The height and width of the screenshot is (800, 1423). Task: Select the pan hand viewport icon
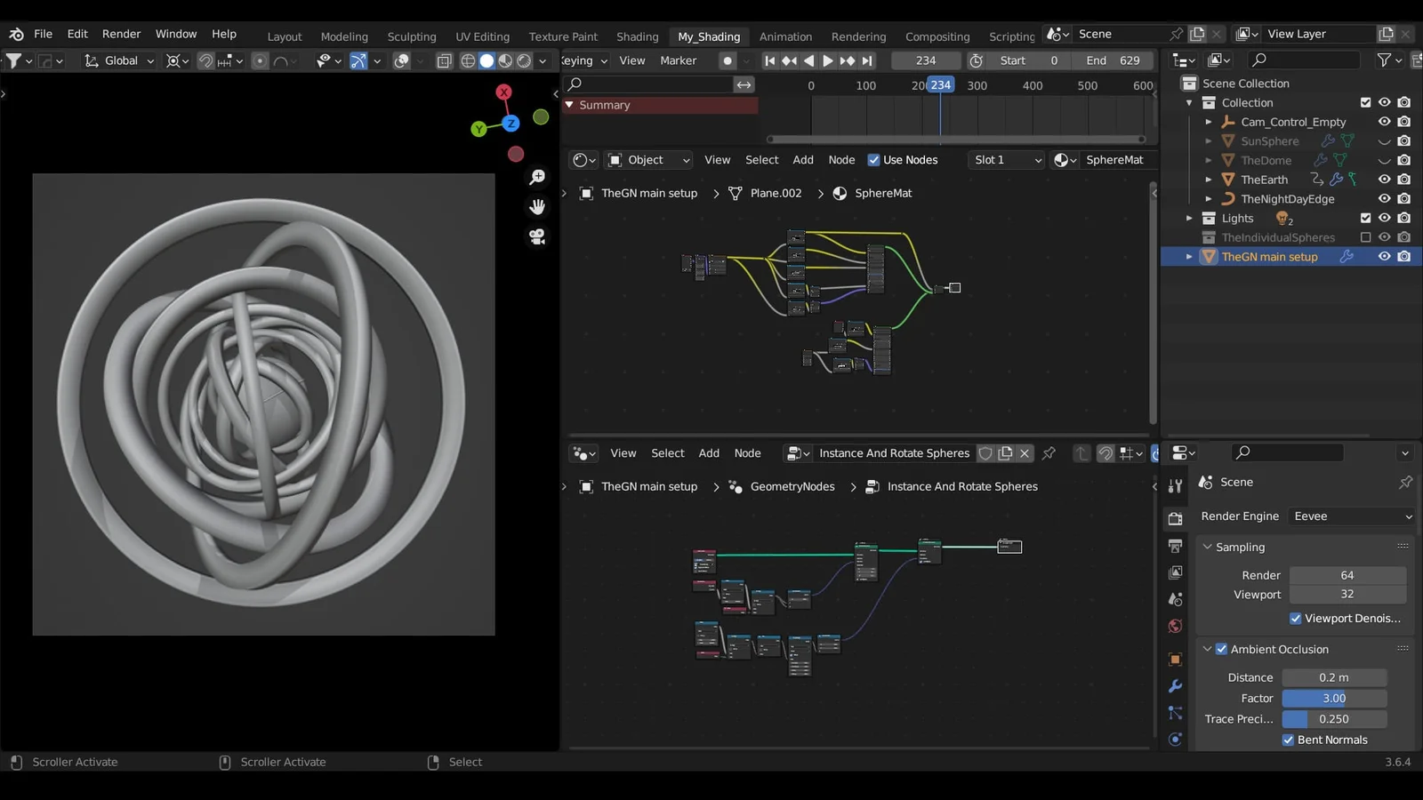tap(537, 207)
